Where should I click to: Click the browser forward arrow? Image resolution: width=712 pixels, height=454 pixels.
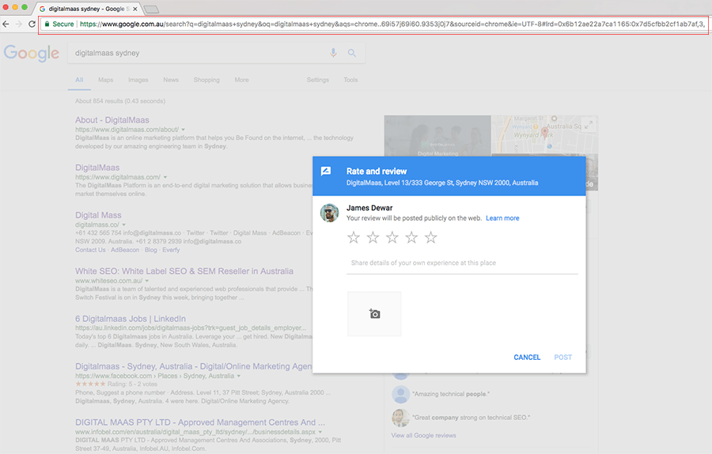19,24
